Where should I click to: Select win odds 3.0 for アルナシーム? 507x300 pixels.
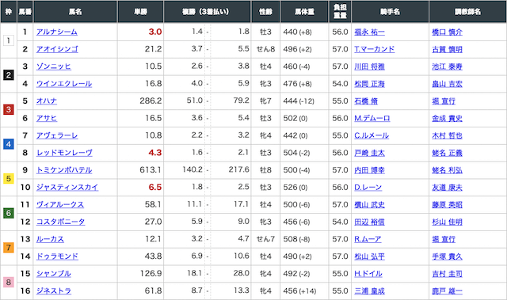click(155, 32)
